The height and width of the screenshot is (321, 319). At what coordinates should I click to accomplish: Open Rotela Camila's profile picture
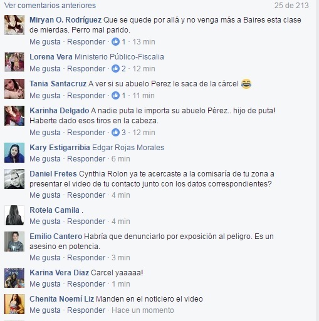(14, 215)
